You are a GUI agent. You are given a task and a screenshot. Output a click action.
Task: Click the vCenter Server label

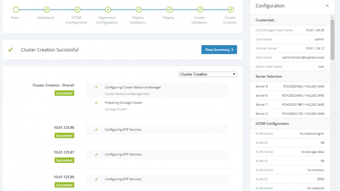(266, 48)
